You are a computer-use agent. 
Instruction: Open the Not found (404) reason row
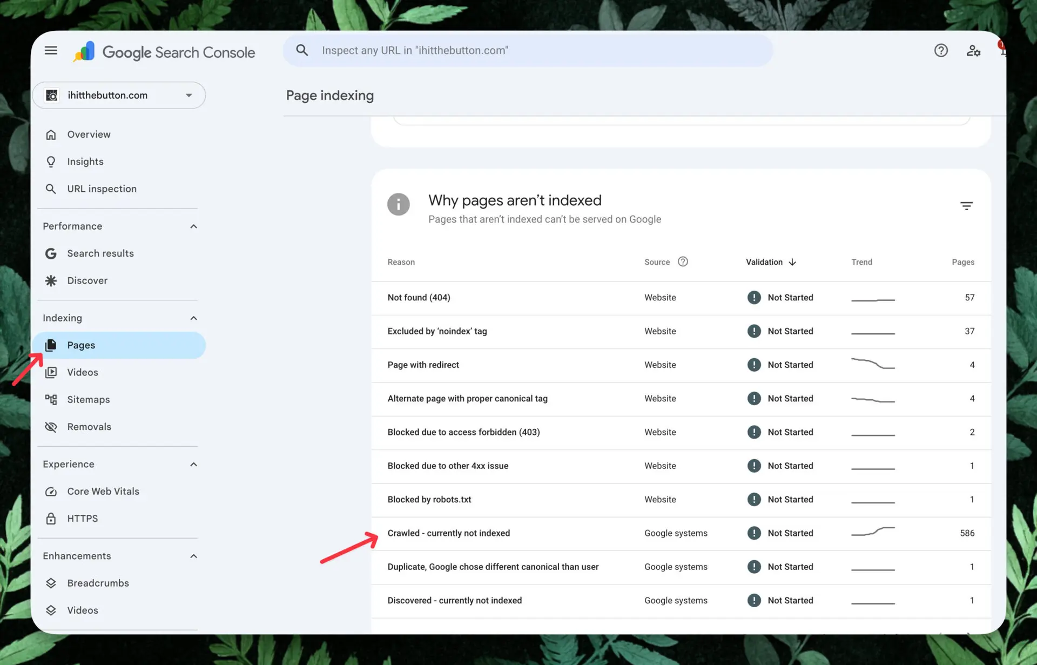pos(681,298)
